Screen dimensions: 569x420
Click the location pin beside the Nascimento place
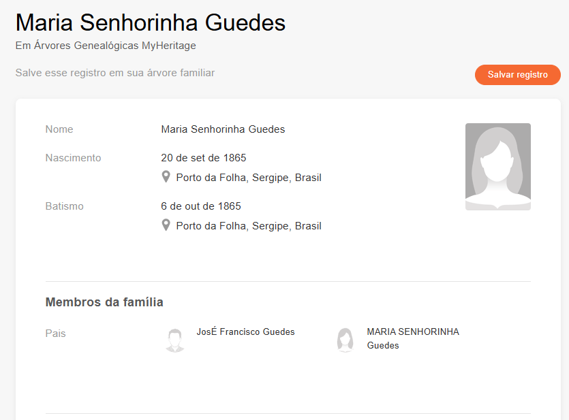tap(166, 177)
